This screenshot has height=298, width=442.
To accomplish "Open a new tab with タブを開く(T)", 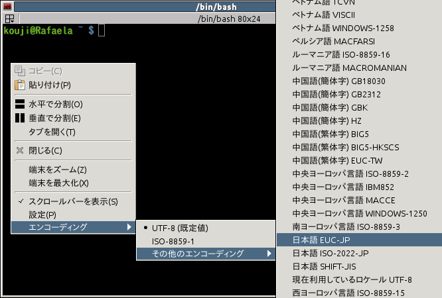I will point(73,132).
